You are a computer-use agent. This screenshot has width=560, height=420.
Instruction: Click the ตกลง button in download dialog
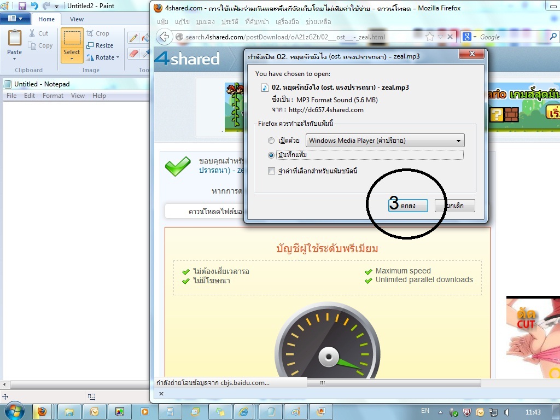click(x=408, y=206)
